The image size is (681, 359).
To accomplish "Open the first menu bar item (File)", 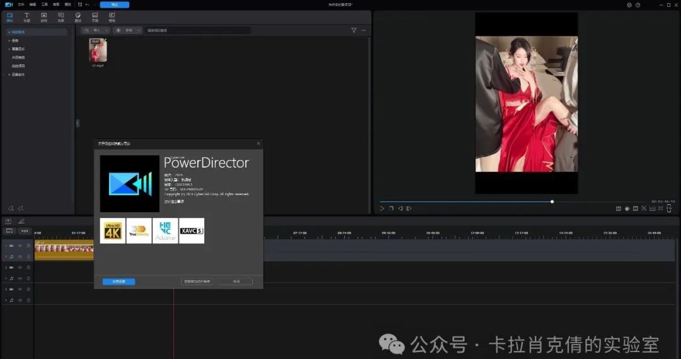I will pyautogui.click(x=21, y=4).
